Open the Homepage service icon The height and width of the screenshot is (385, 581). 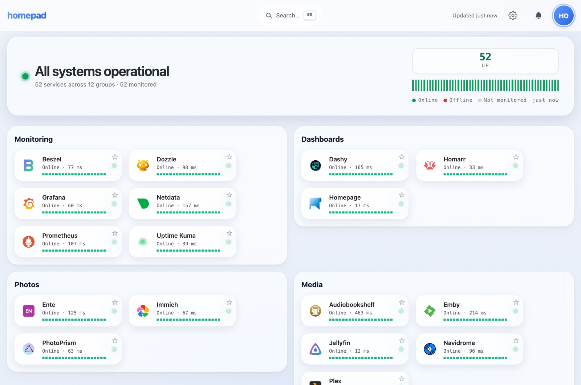click(x=316, y=204)
